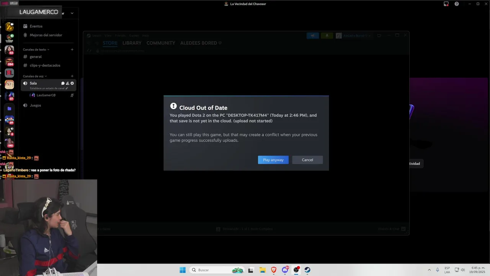Join the Juegos voice channel
Viewport: 490px width, 276px height.
(35, 105)
